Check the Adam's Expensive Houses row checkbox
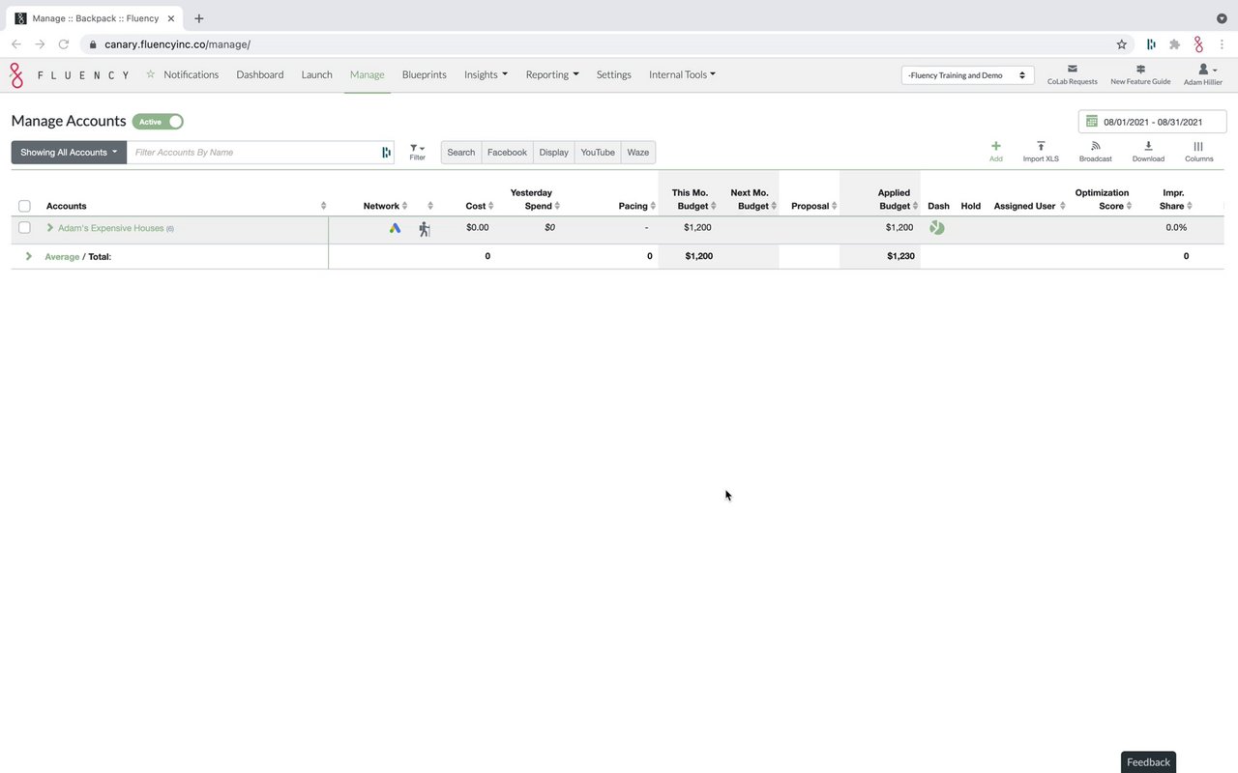The image size is (1238, 773). 24,228
